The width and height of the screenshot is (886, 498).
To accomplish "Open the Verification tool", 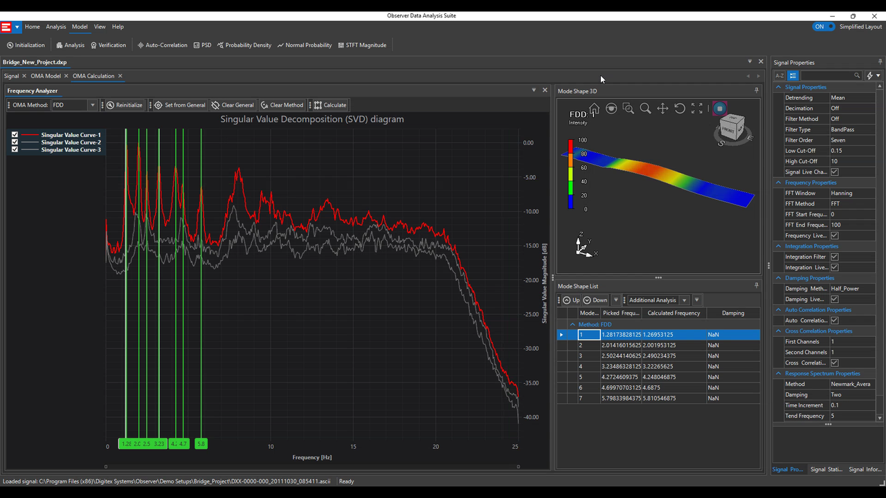I will click(108, 45).
